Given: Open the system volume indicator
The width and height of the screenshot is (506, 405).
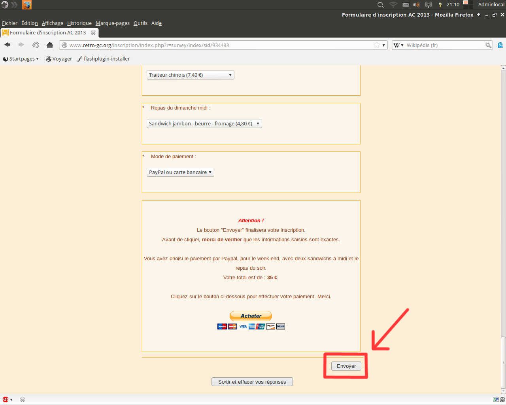Looking at the screenshot, I should pyautogui.click(x=417, y=5).
